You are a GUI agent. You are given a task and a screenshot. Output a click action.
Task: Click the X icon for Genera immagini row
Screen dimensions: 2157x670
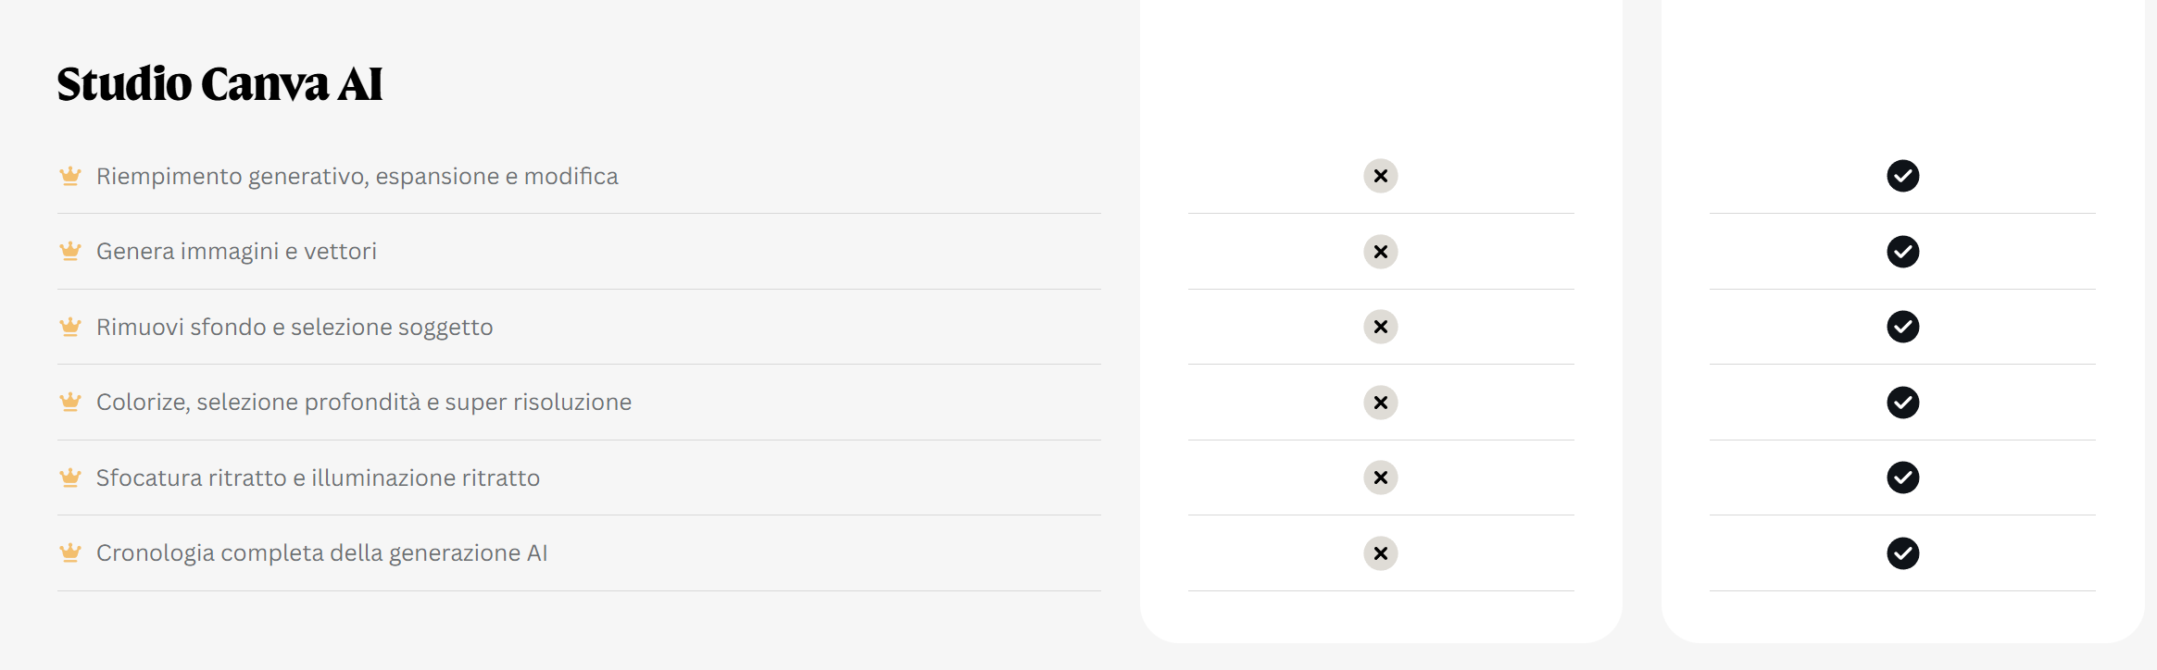[x=1380, y=252]
